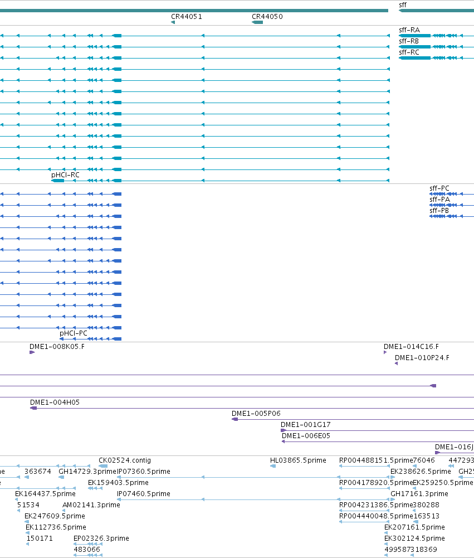
Task: Click the EK164437.5prime EST label
Action: [45, 493]
